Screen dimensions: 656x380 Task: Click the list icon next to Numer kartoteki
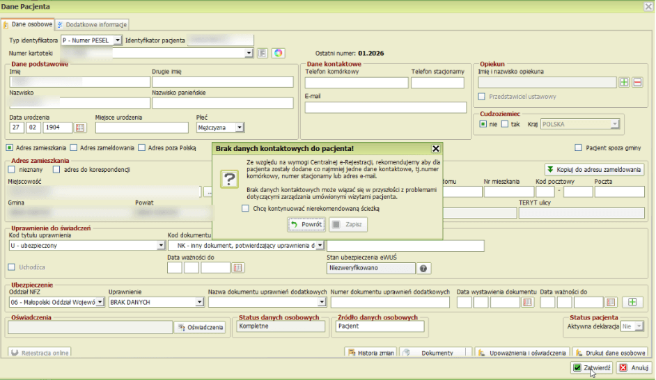coord(263,53)
